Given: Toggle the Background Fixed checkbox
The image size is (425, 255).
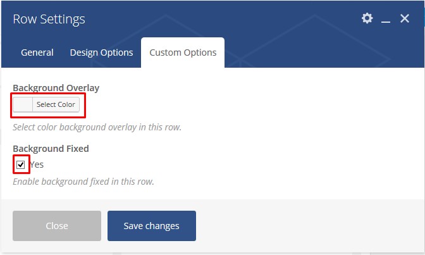Looking at the screenshot, I should pos(21,165).
